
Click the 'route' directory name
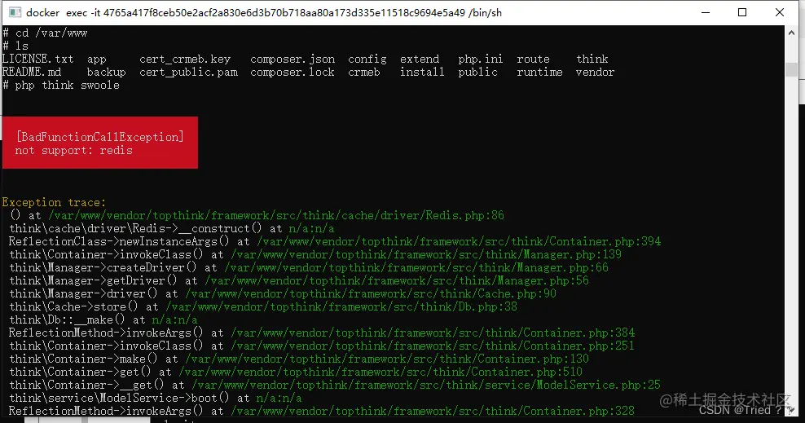click(533, 59)
